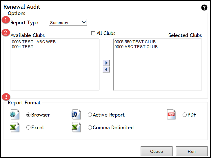Choose the Excel radio option

point(28,128)
